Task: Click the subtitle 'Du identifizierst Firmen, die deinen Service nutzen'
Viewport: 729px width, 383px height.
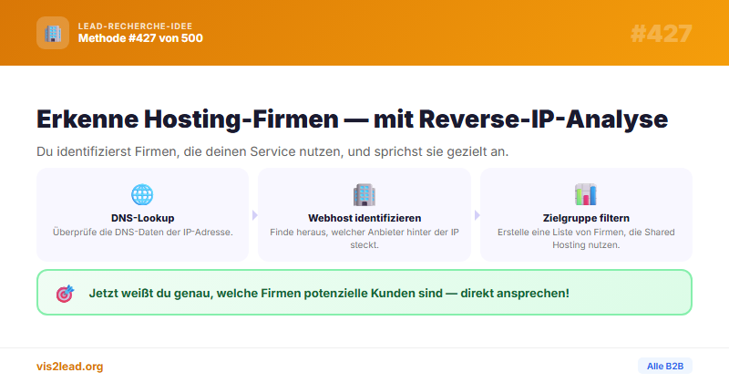Action: click(190, 151)
